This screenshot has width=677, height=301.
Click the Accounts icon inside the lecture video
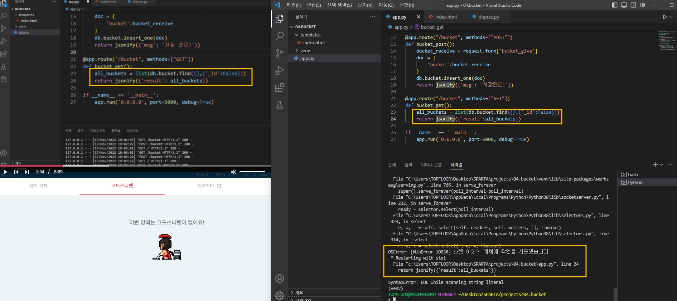pos(4,153)
